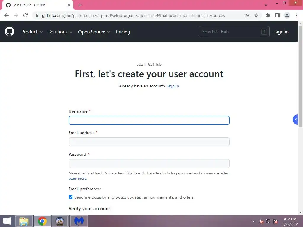Click the GitHub Octocat logo in header
Viewport: 303px width, 227px height.
(x=9, y=31)
